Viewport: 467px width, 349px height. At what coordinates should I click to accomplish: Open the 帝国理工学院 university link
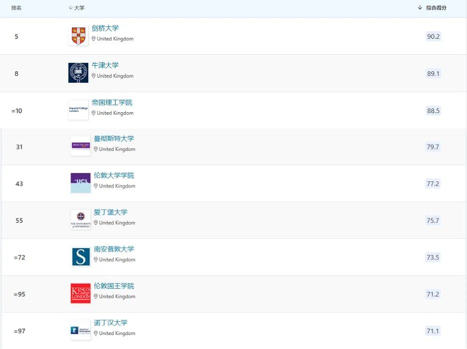(112, 102)
